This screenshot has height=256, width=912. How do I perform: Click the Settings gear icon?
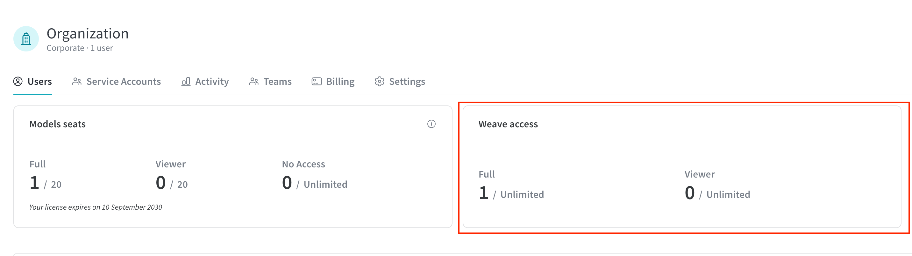point(380,82)
